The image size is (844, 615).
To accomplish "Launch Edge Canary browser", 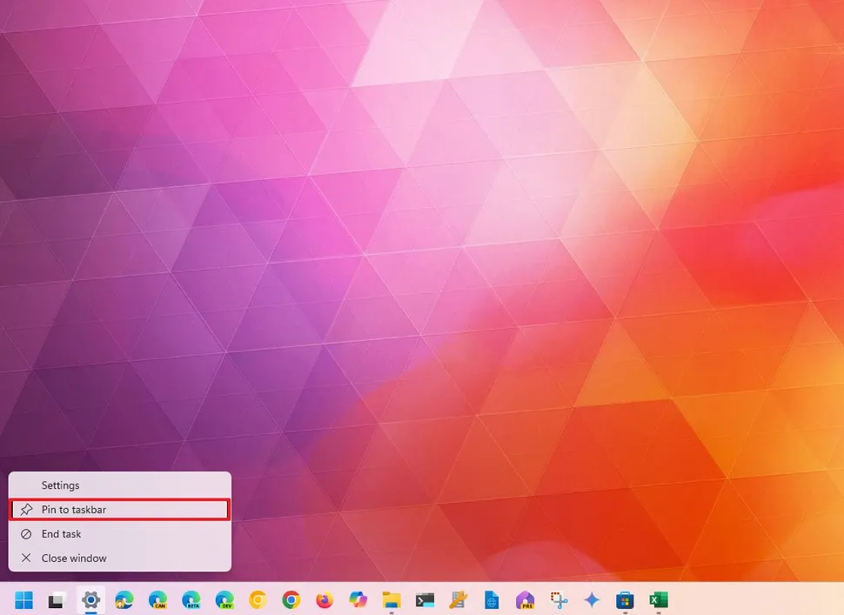I will point(158,600).
